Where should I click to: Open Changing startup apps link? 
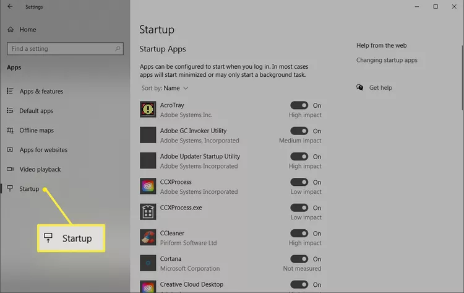click(387, 60)
